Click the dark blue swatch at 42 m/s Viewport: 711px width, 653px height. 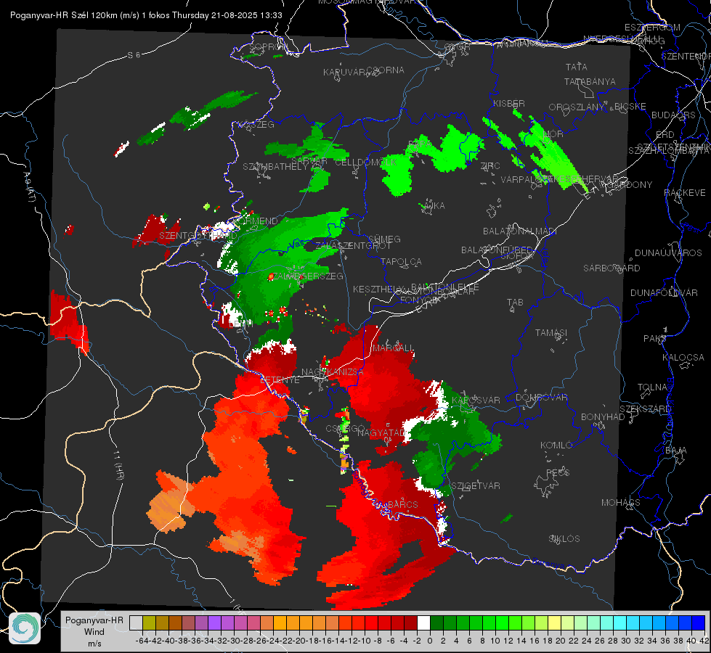tap(699, 623)
